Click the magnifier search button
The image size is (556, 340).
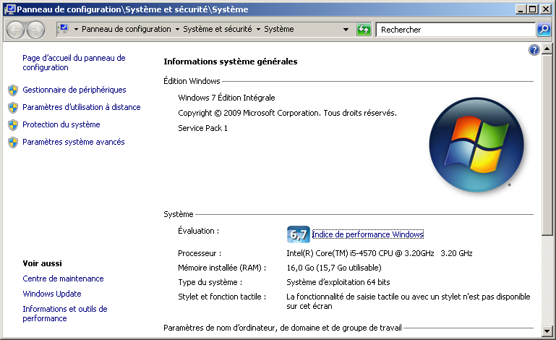(544, 30)
